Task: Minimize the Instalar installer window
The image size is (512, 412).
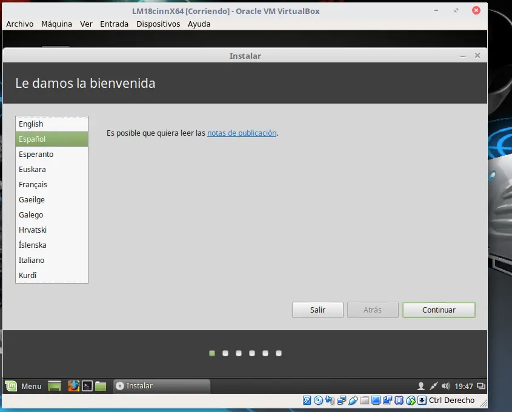Action: [463, 56]
